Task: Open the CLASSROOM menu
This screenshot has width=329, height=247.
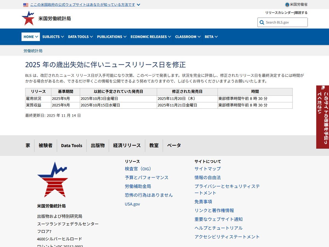Action: (x=188, y=37)
